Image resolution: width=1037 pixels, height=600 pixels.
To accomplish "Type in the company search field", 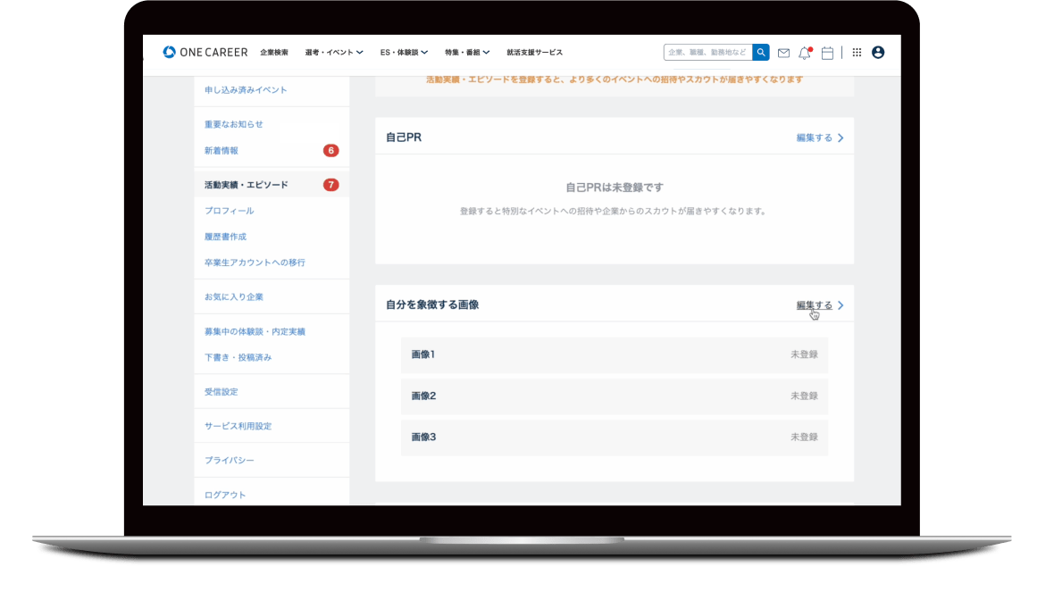I will [x=707, y=53].
